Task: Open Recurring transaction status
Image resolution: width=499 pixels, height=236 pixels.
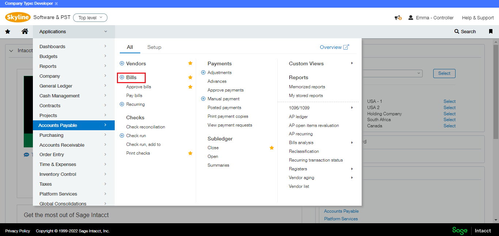Action: [x=316, y=160]
